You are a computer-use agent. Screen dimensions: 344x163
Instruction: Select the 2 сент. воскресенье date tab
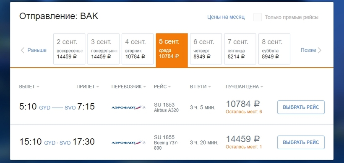pos(69,49)
